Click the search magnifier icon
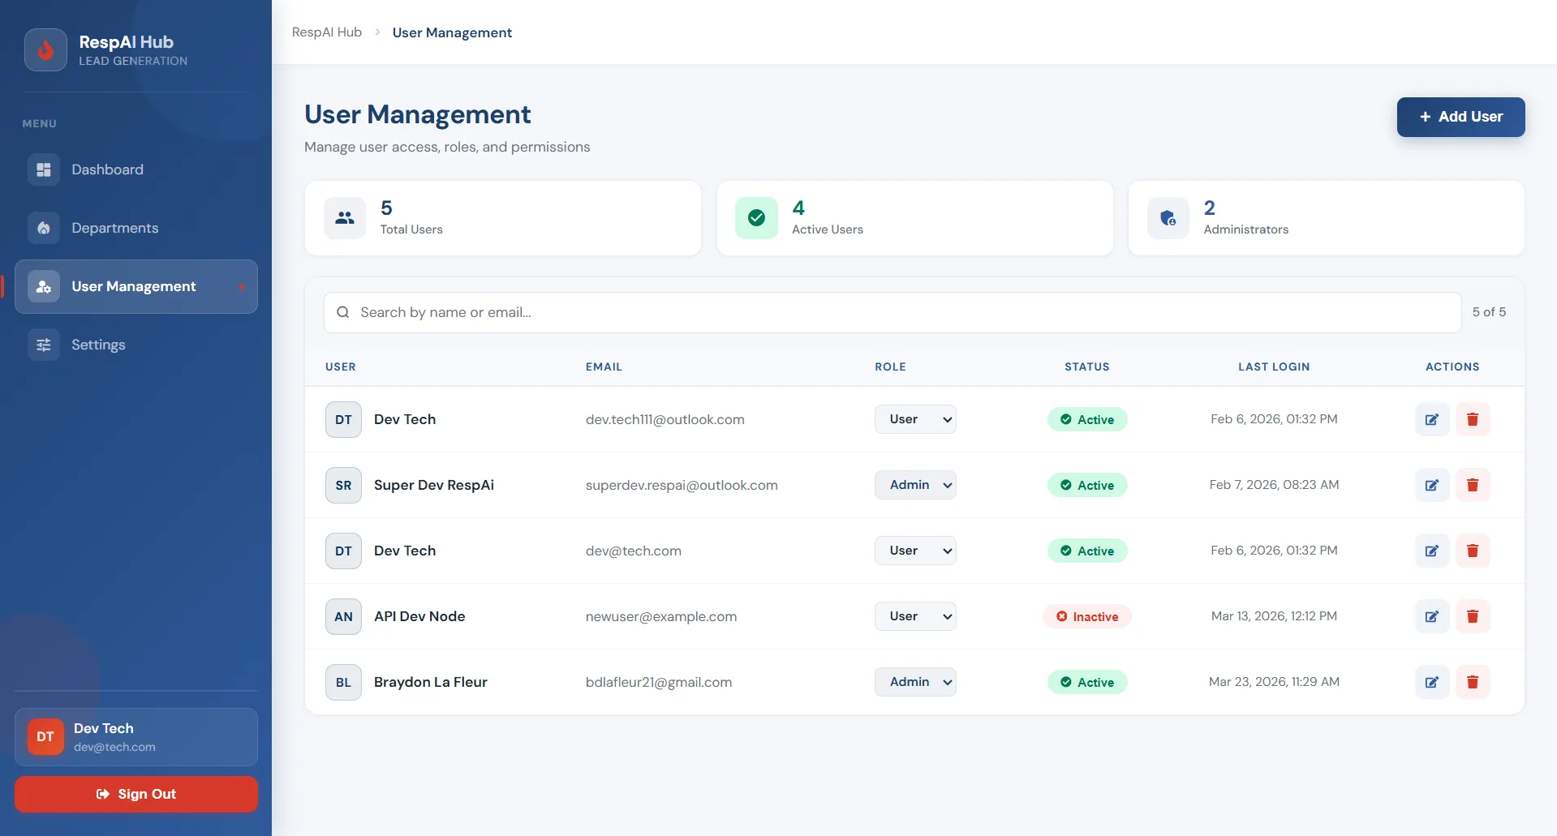 (343, 312)
